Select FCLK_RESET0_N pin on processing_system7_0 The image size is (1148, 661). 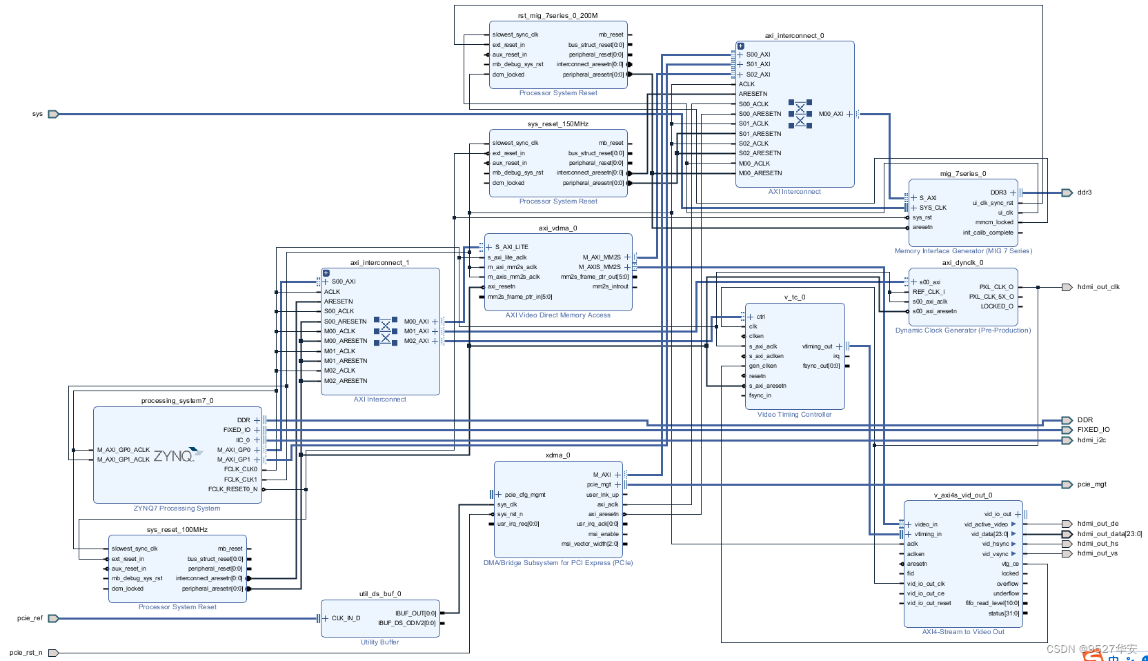tap(233, 489)
